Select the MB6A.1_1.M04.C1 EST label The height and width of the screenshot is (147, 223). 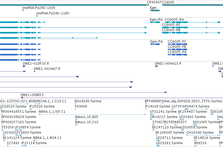[x=47, y=138]
